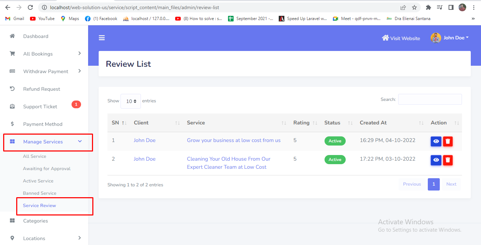Toggle the Active status of first review

335,141
